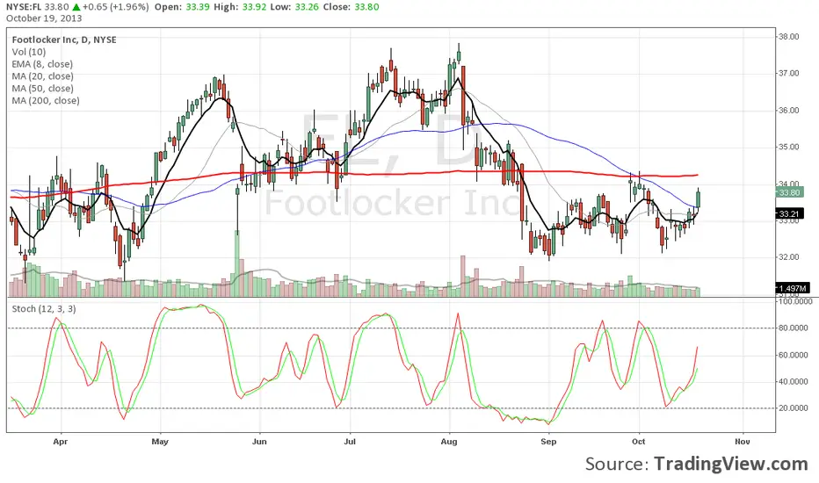The image size is (819, 483).
Task: Click the Stoch (12, 3, 3) indicator label
Action: [x=44, y=308]
